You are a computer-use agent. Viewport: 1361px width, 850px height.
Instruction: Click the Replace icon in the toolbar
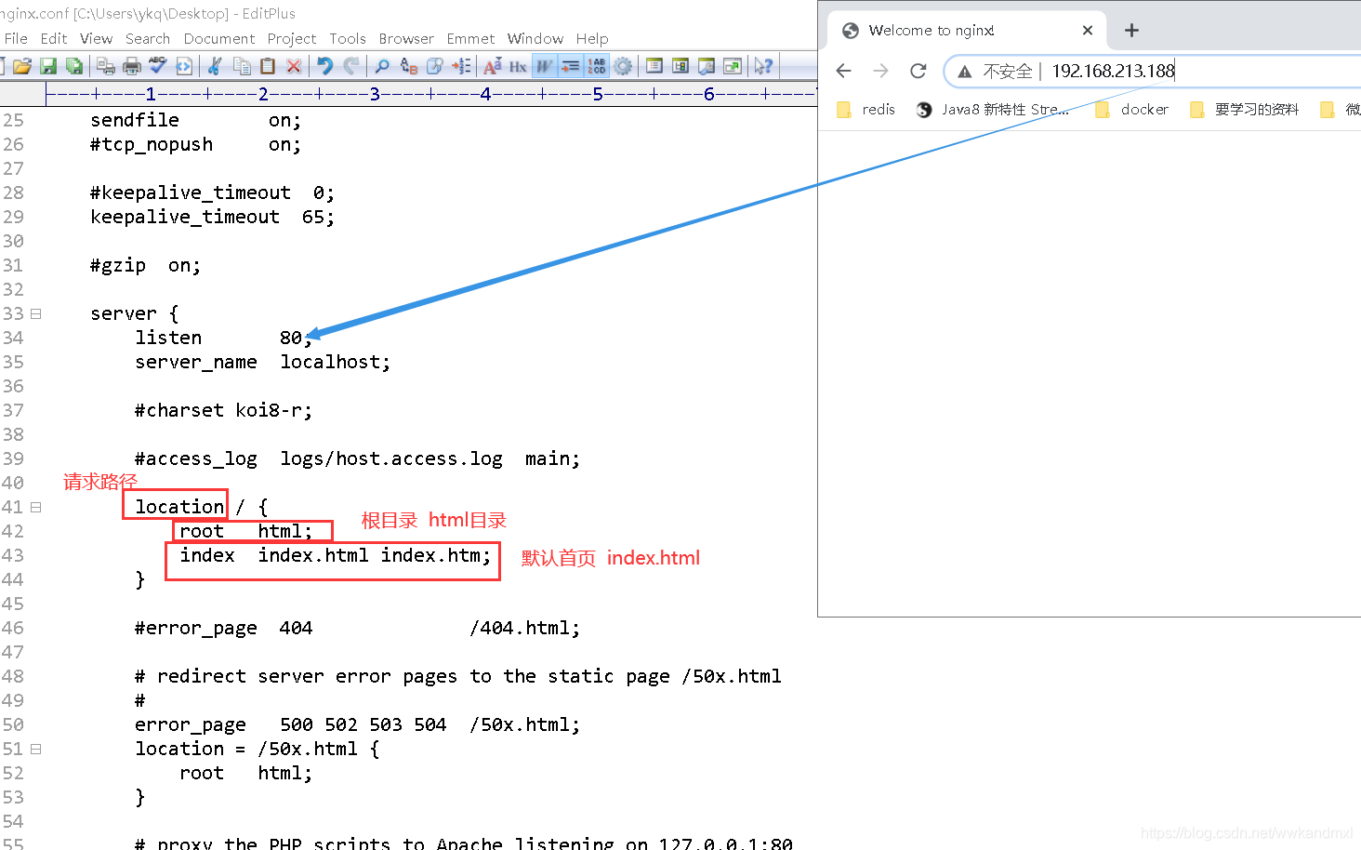[x=409, y=66]
